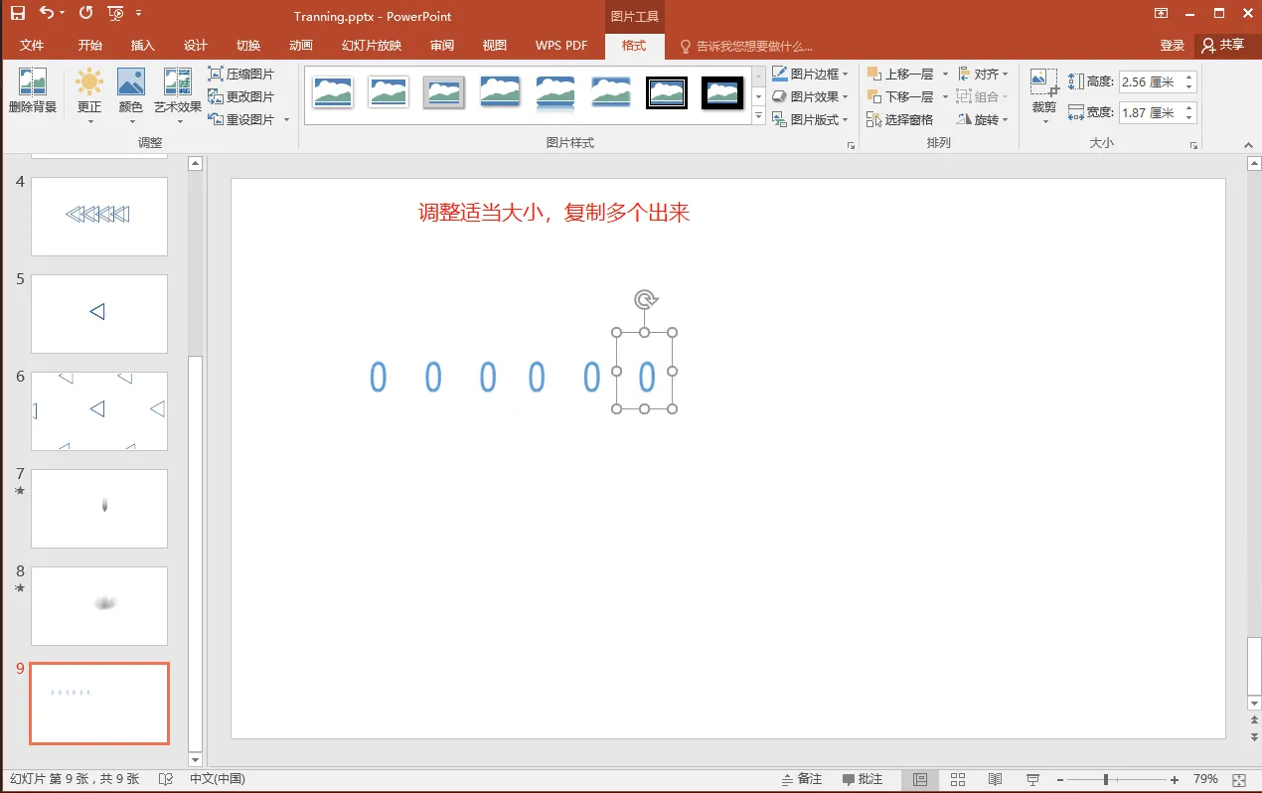Image resolution: width=1262 pixels, height=793 pixels.
Task: Click the Redo icon in title bar
Action: [x=85, y=13]
